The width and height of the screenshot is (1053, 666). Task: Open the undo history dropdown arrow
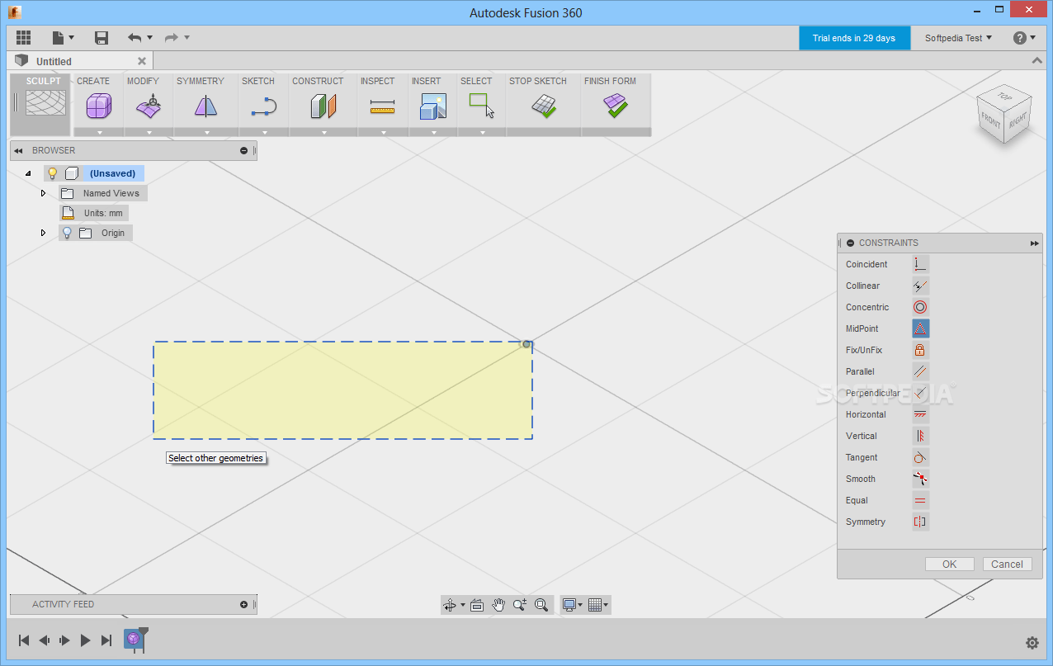149,38
